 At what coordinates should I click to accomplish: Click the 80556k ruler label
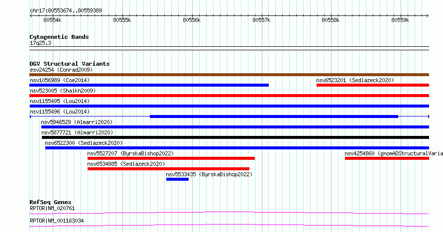192,20
